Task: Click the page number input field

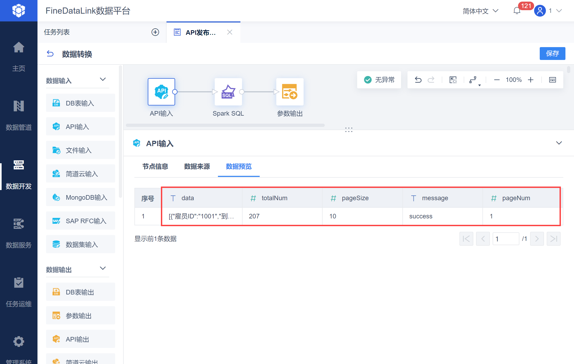Action: click(505, 239)
